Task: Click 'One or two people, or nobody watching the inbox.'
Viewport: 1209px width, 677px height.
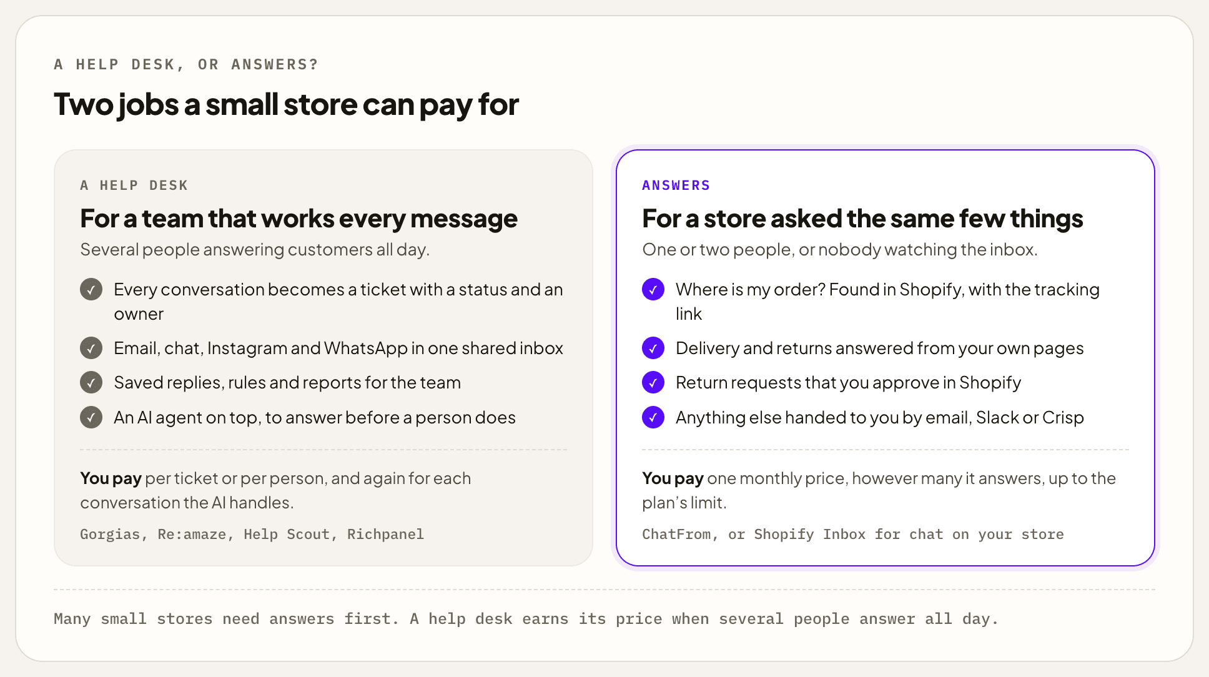Action: pos(840,250)
